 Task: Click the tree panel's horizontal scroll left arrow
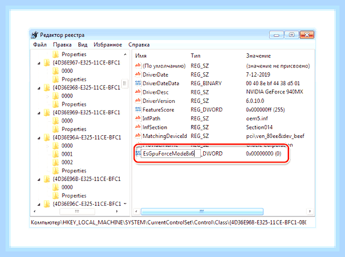34,211
